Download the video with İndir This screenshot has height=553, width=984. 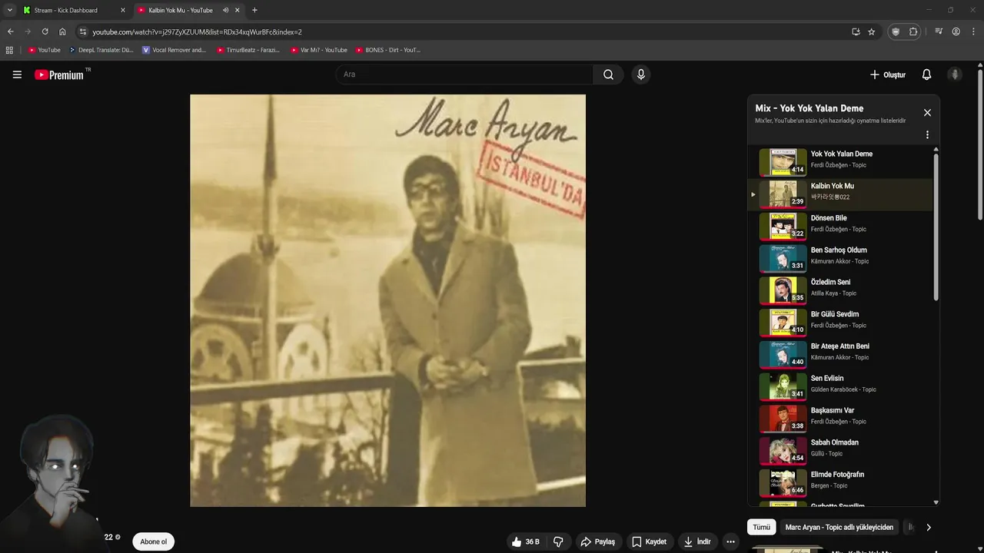tap(697, 541)
